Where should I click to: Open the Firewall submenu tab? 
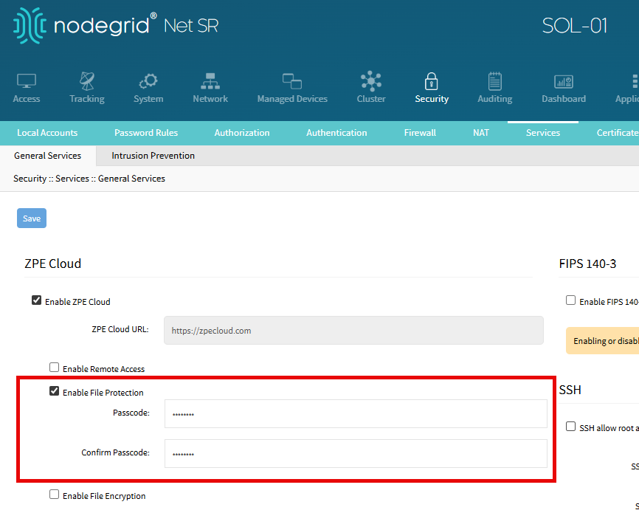coord(420,133)
